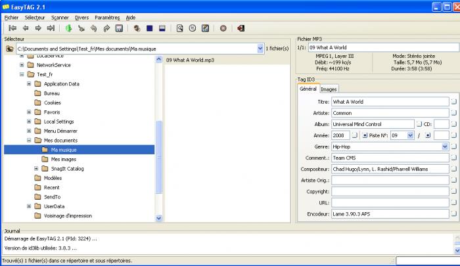Select the Voisinage d'impression folder
This screenshot has width=460, height=266.
pos(68,216)
